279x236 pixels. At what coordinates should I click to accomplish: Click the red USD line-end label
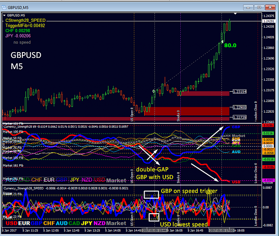(236, 182)
